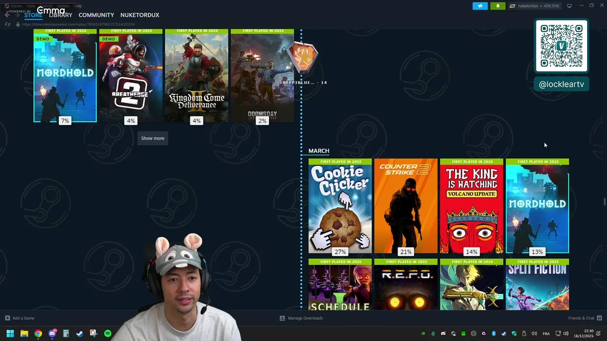Open Discord from the taskbar
The height and width of the screenshot is (341, 607).
pos(52,333)
